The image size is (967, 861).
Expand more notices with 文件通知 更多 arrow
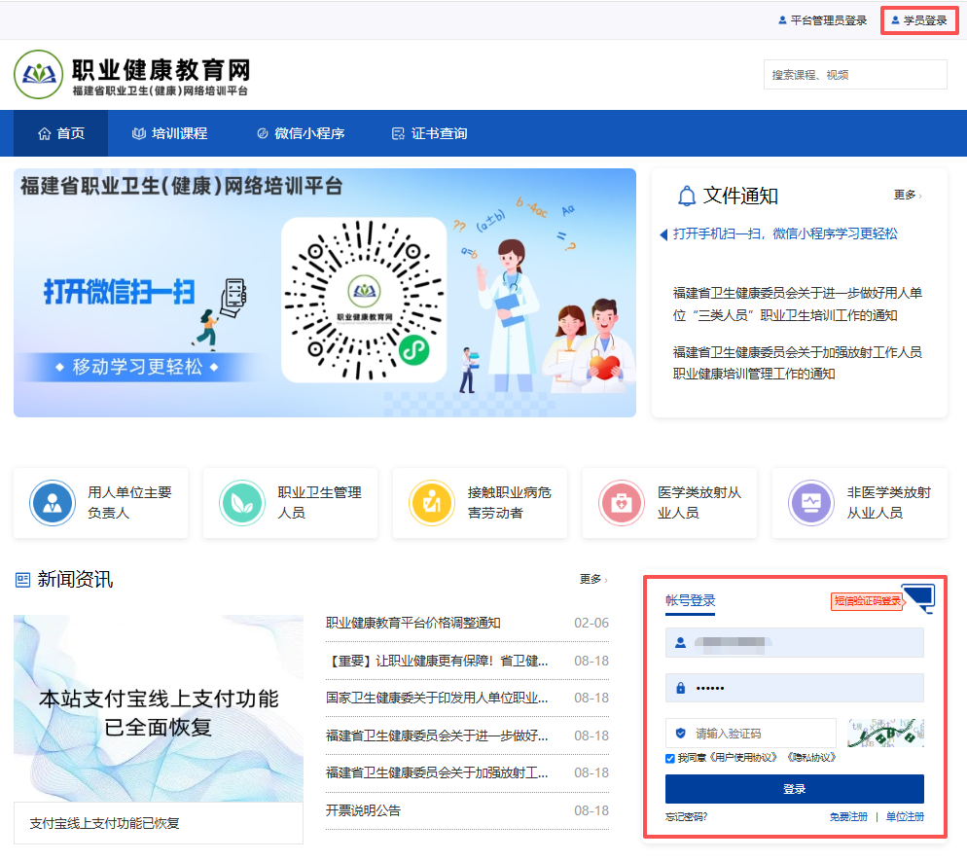pyautogui.click(x=908, y=196)
